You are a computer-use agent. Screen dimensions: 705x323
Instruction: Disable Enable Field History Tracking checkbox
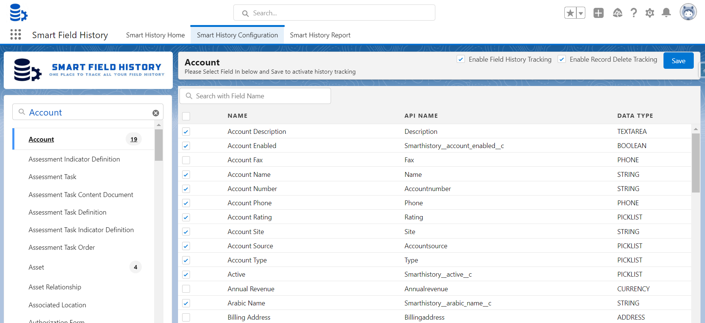pos(461,59)
